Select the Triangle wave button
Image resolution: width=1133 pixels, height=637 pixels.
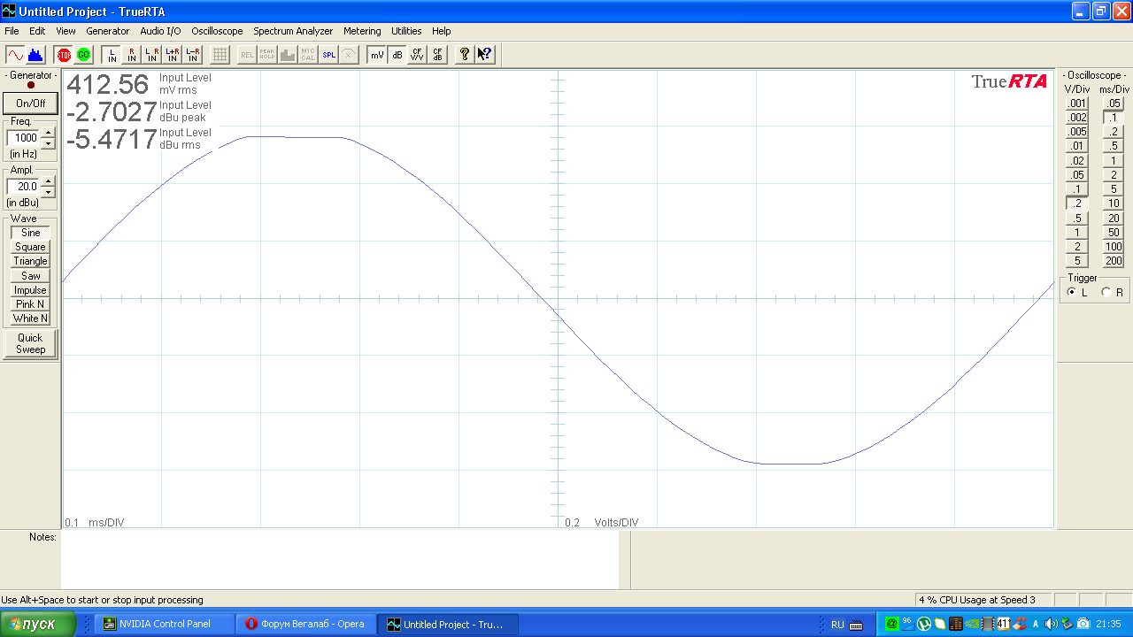[30, 261]
